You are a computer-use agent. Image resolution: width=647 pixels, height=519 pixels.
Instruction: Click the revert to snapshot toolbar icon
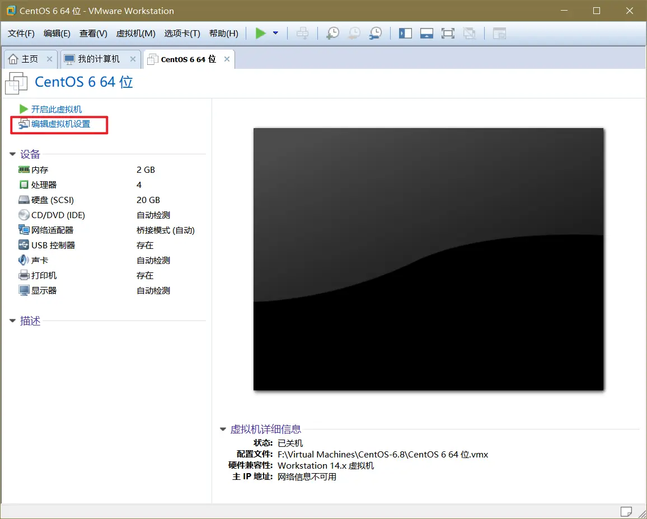click(x=354, y=33)
